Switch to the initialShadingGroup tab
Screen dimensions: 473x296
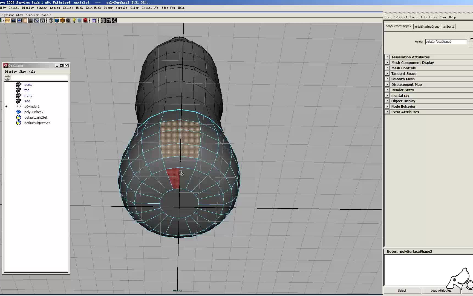coord(427,26)
